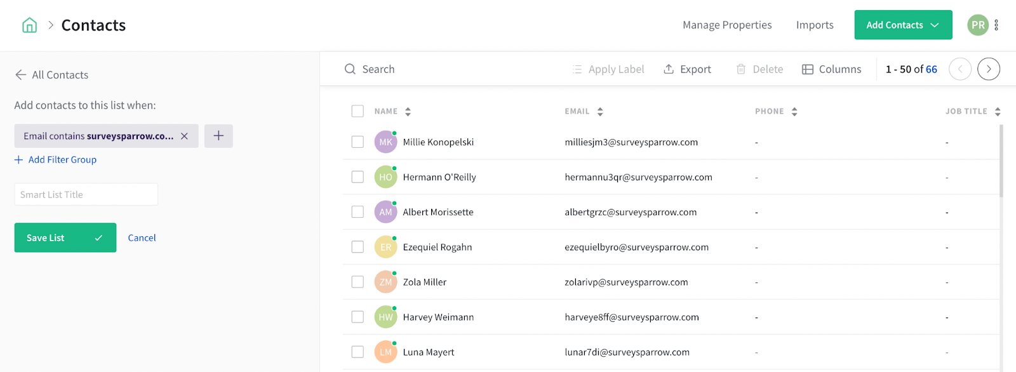Click the back arrow to All Contacts
This screenshot has height=372, width=1016.
coord(21,75)
